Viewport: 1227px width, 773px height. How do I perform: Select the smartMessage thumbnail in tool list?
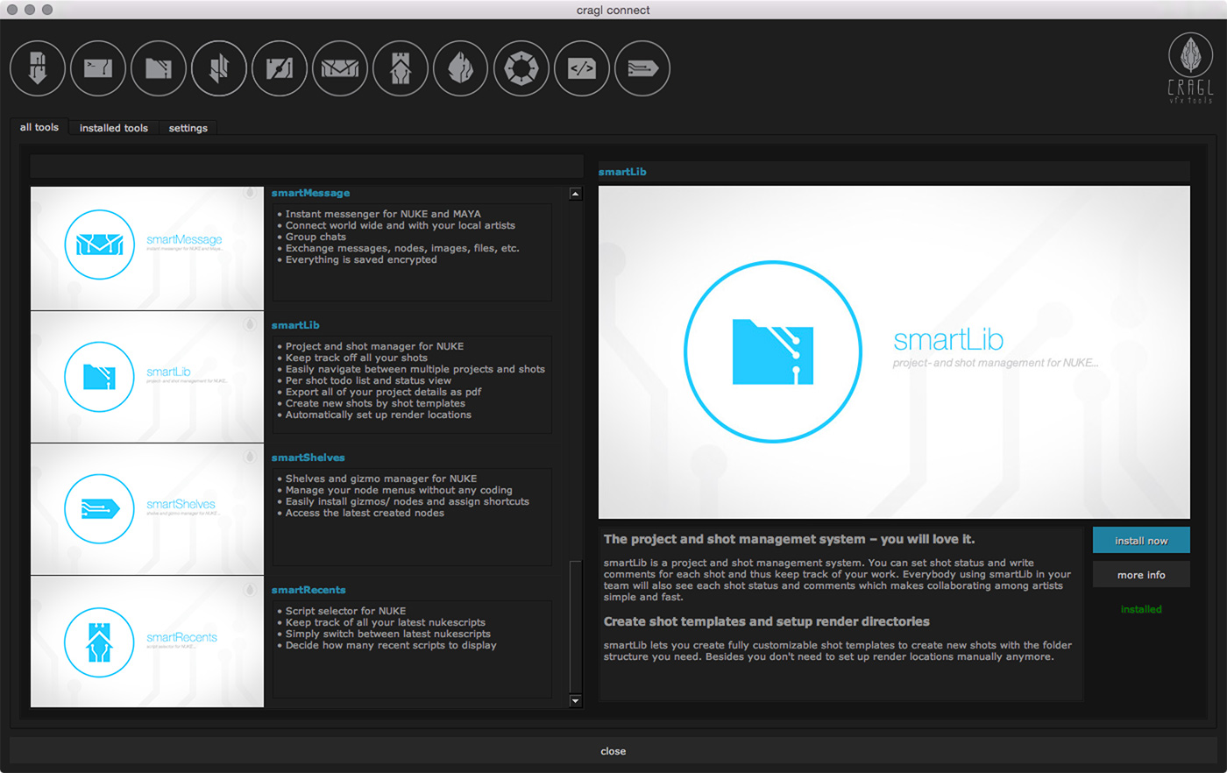(x=147, y=248)
